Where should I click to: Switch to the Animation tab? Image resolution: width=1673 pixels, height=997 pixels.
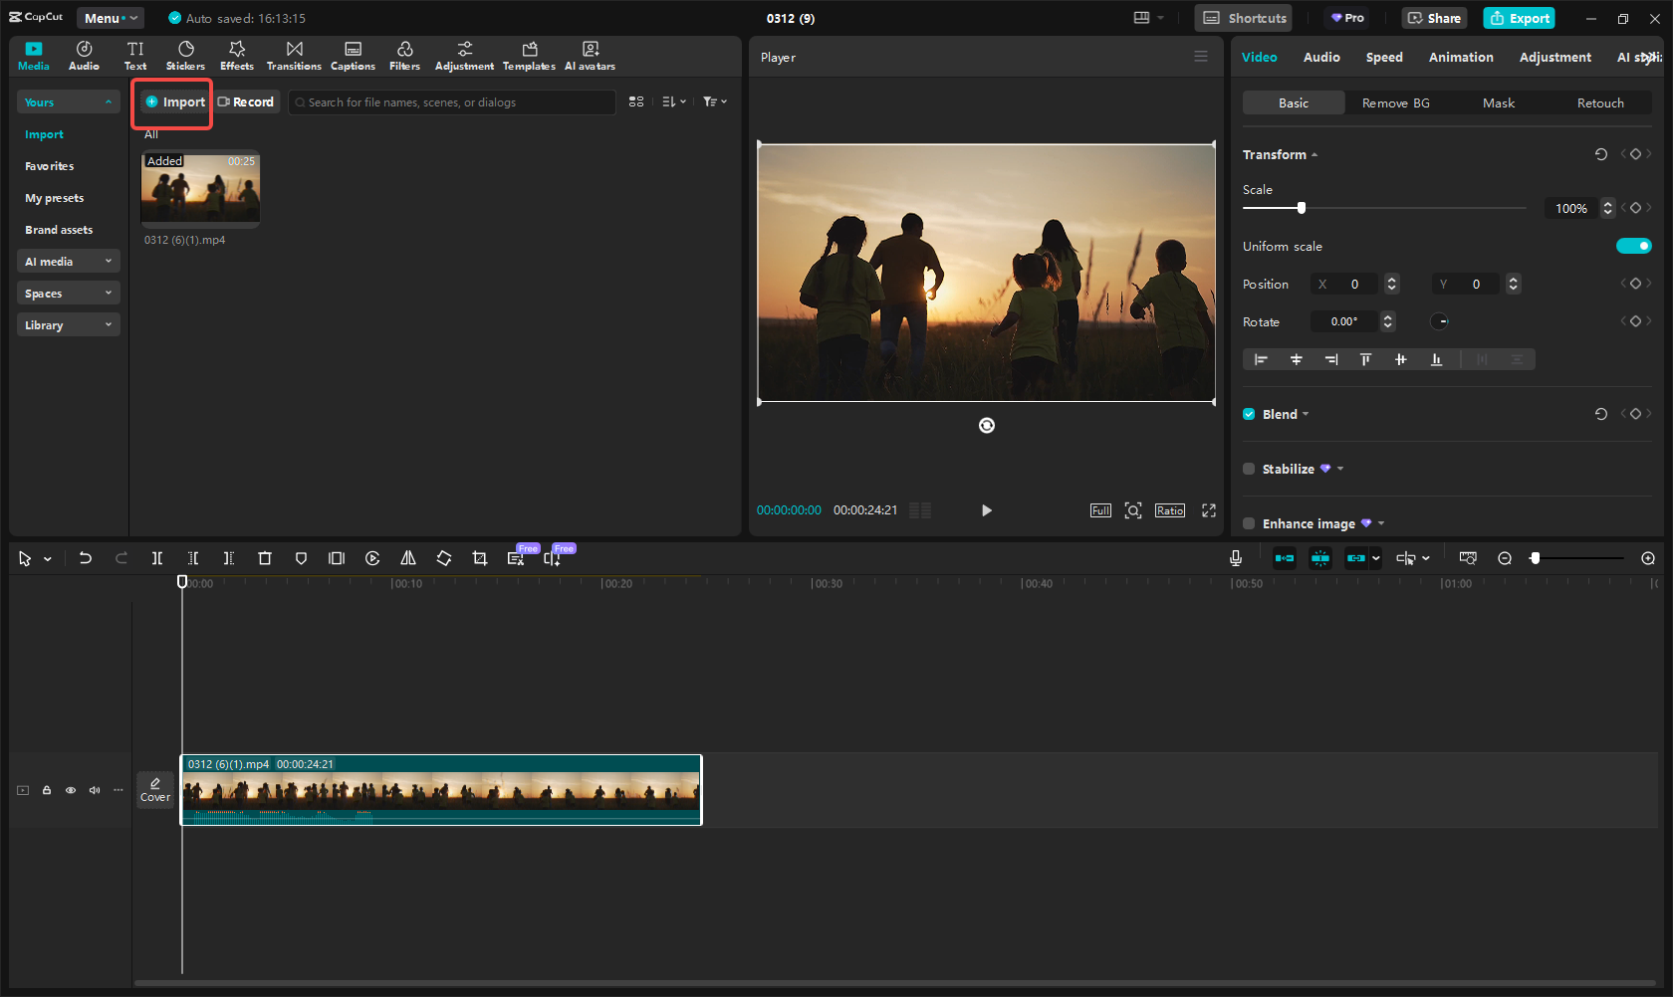(1460, 57)
